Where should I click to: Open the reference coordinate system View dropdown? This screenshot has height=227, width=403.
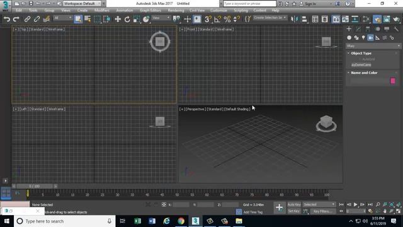(x=161, y=18)
